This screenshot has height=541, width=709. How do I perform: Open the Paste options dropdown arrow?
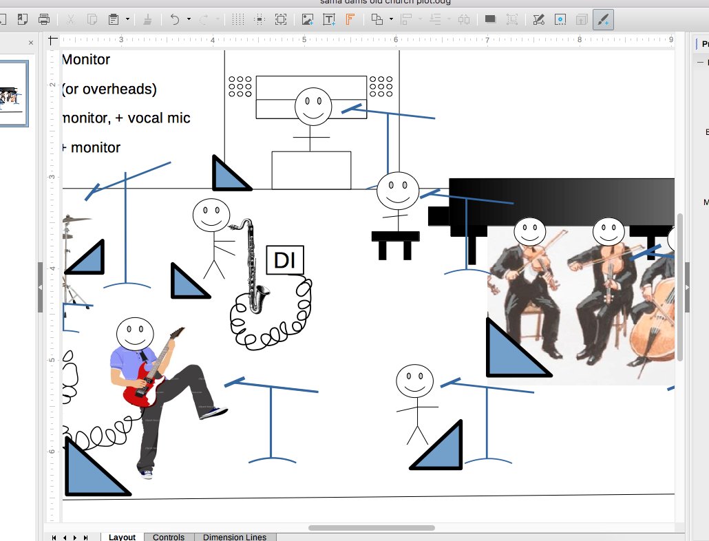[127, 19]
